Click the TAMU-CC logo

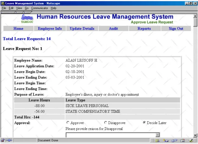click(x=27, y=19)
